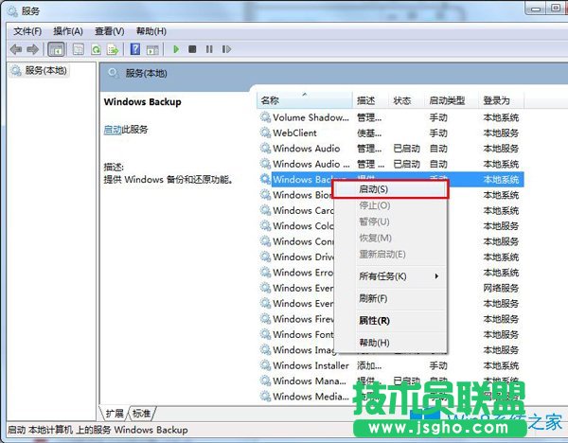
Task: Switch to the 标准 tab
Action: (x=141, y=414)
